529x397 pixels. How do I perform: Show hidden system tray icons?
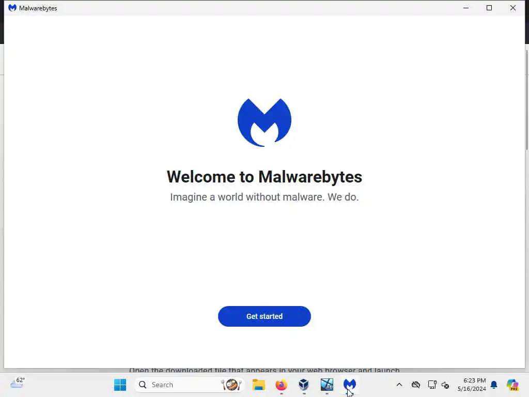pos(399,385)
